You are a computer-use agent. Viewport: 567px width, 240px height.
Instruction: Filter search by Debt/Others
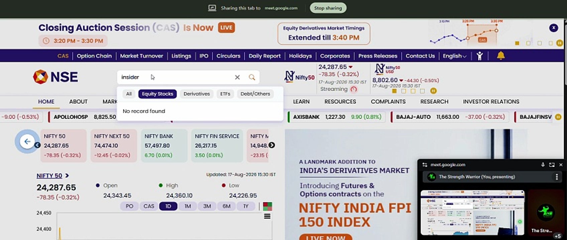click(x=255, y=94)
